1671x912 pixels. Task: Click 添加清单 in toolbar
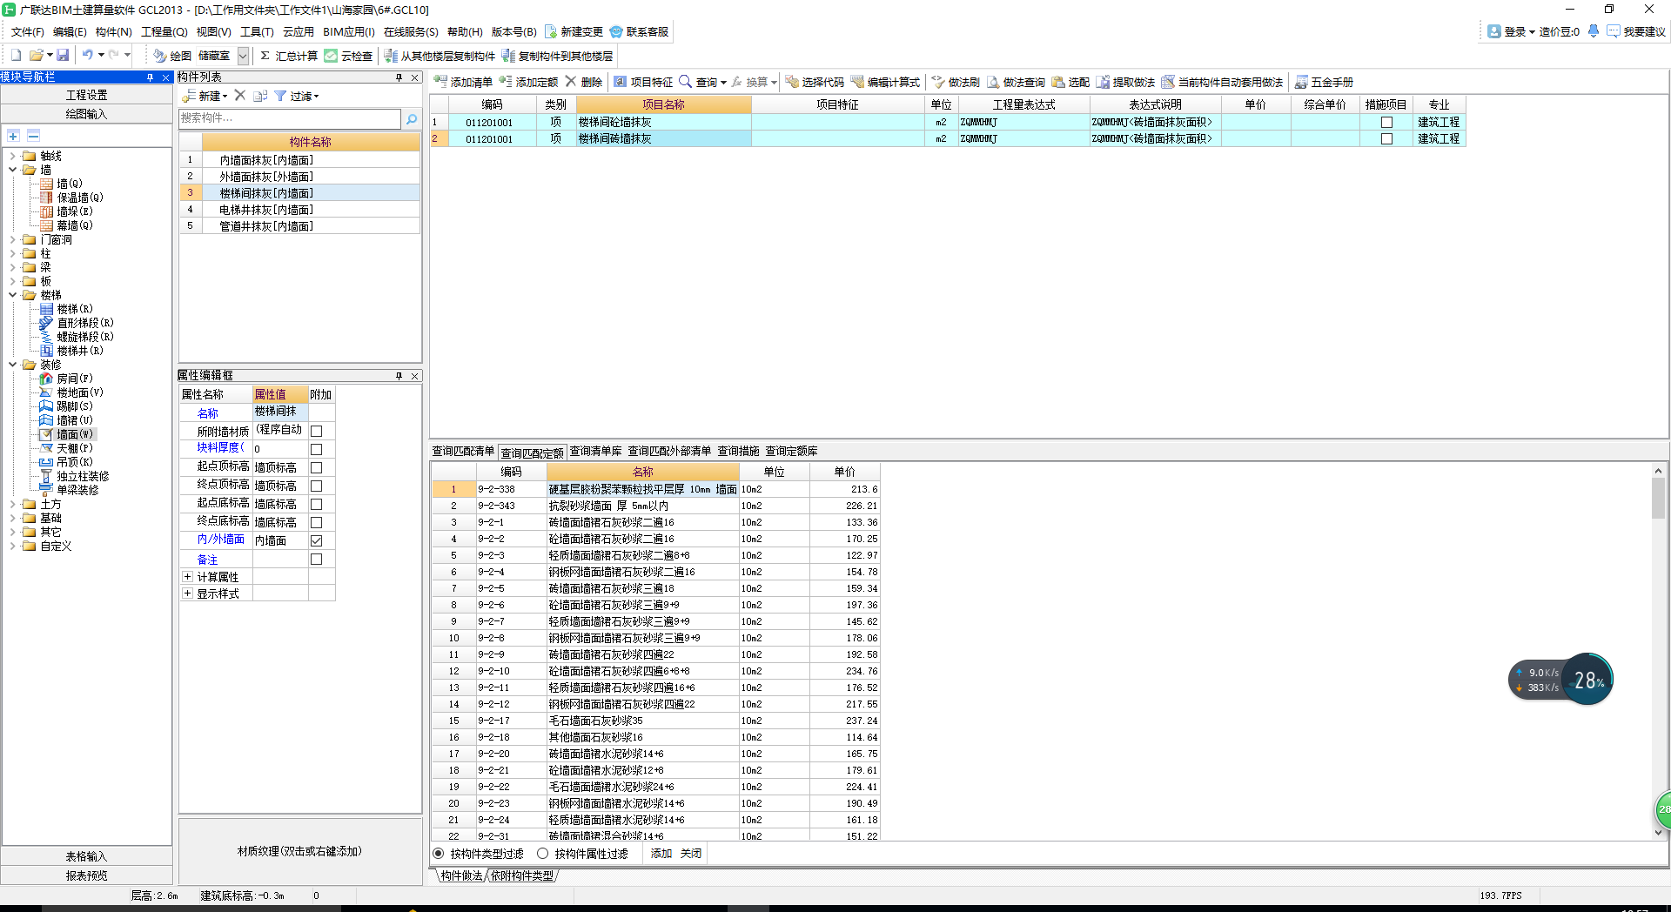464,82
